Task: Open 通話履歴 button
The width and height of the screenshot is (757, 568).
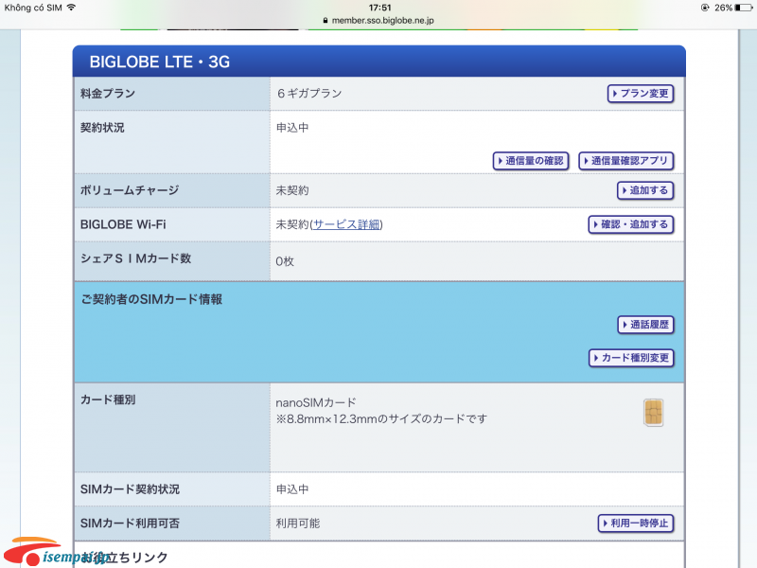Action: coord(645,325)
